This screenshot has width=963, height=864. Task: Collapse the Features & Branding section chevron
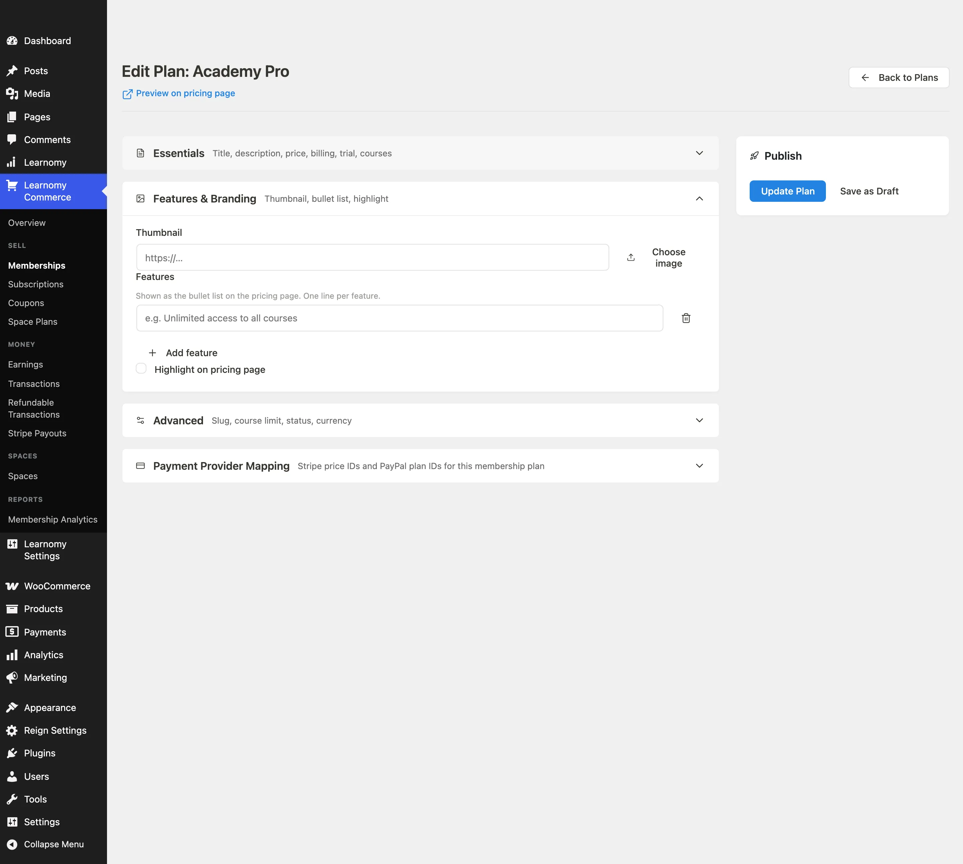tap(699, 198)
